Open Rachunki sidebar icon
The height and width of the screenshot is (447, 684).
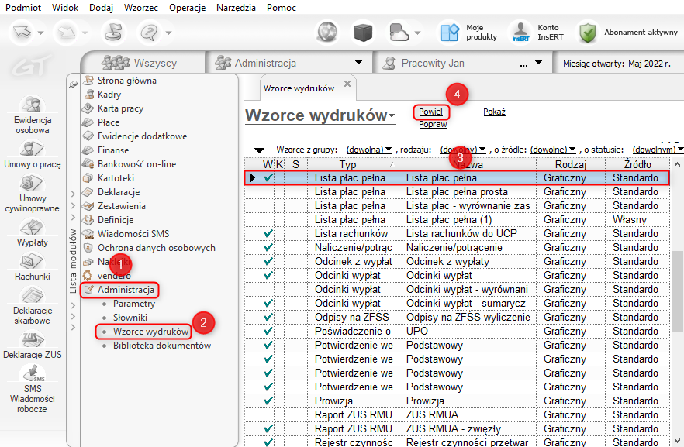33,267
